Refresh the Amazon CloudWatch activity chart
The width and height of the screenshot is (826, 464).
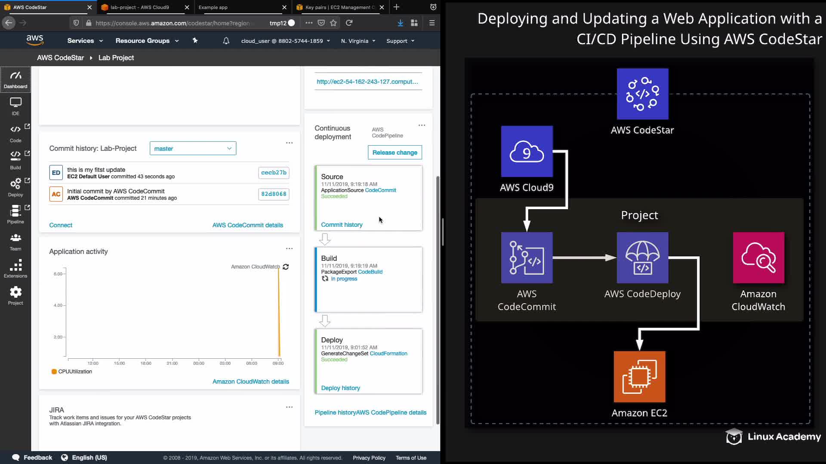pos(286,267)
